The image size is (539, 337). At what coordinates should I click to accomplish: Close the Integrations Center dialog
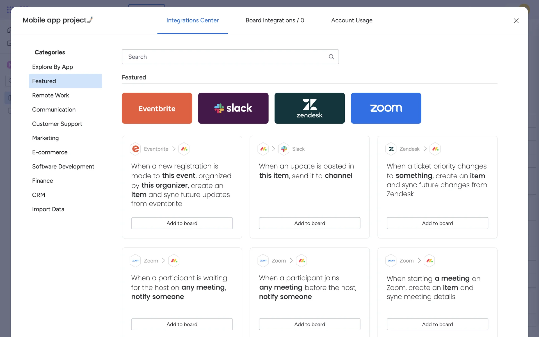pos(516,21)
